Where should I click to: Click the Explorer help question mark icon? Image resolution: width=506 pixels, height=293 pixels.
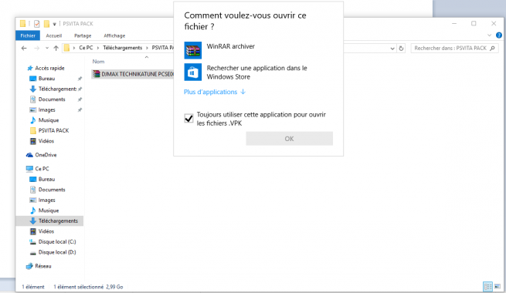click(499, 35)
